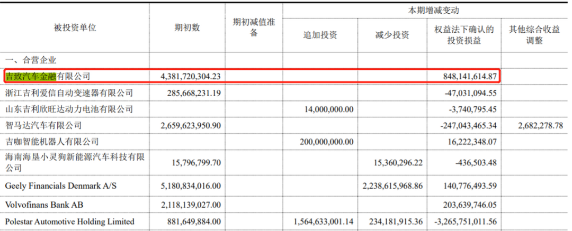Select the 一、合营企业 section row
The image size is (572, 231).
[x=286, y=60]
